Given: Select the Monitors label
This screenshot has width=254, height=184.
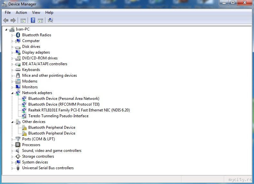Looking at the screenshot, I should click(x=30, y=87).
